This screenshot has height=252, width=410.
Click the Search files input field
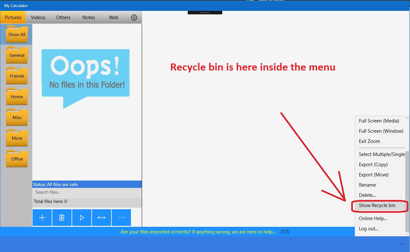pos(87,192)
